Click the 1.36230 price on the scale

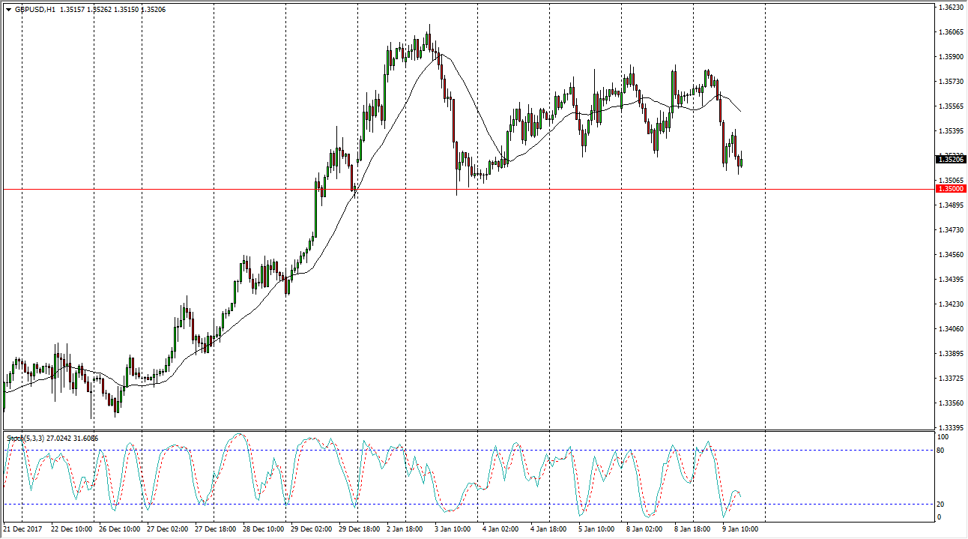click(x=950, y=7)
